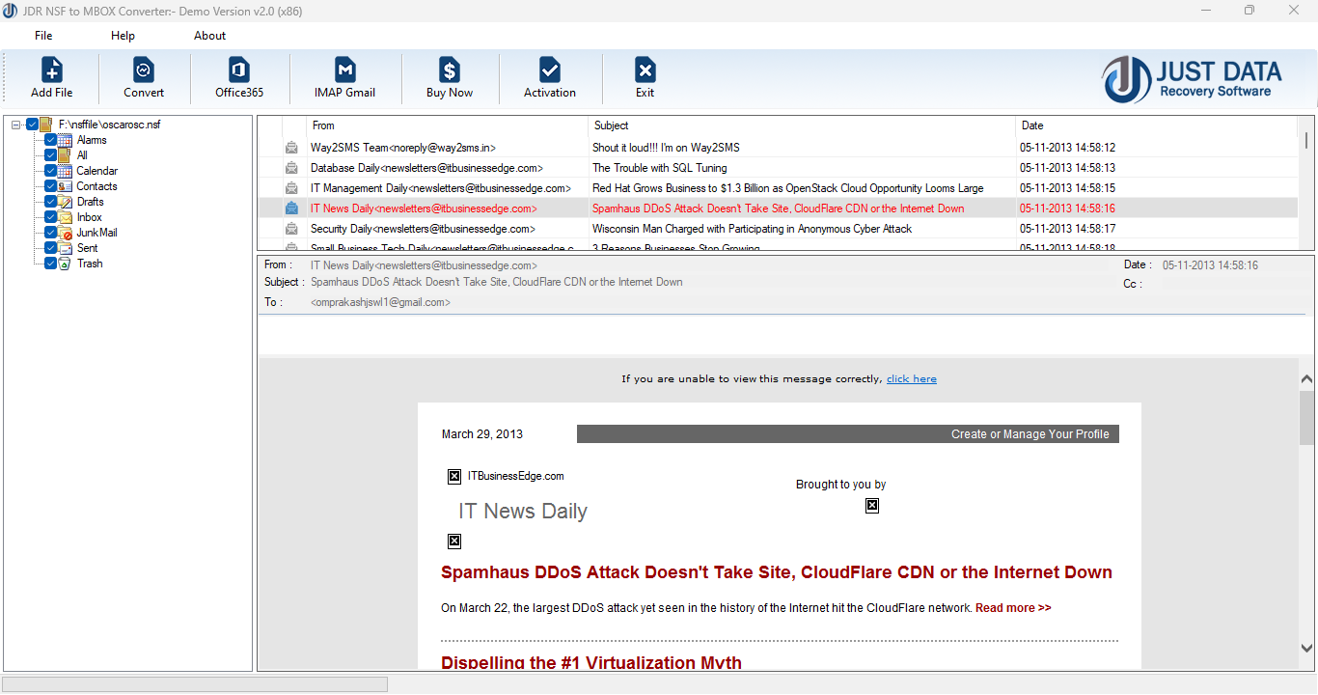1318x695 pixels.
Task: Click the Buy Now dollar icon
Action: pos(450,69)
